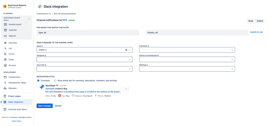The width and height of the screenshot is (268, 126).
Task: Click the Forms icon in the sidebar
Action: pyautogui.click(x=5, y=54)
